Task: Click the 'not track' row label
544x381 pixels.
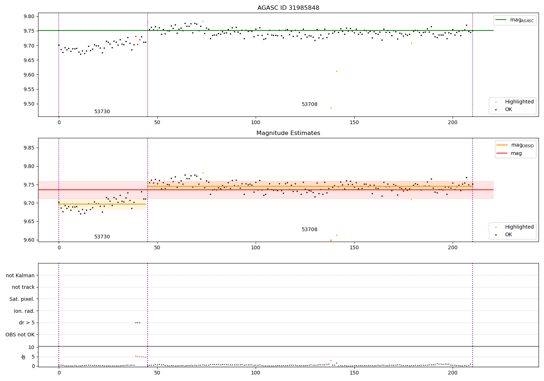Action: pyautogui.click(x=23, y=287)
